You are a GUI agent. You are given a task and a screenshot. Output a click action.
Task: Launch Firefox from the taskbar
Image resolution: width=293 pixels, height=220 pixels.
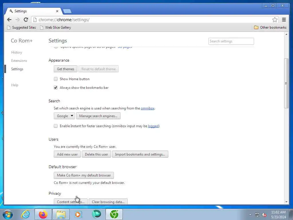click(x=43, y=214)
